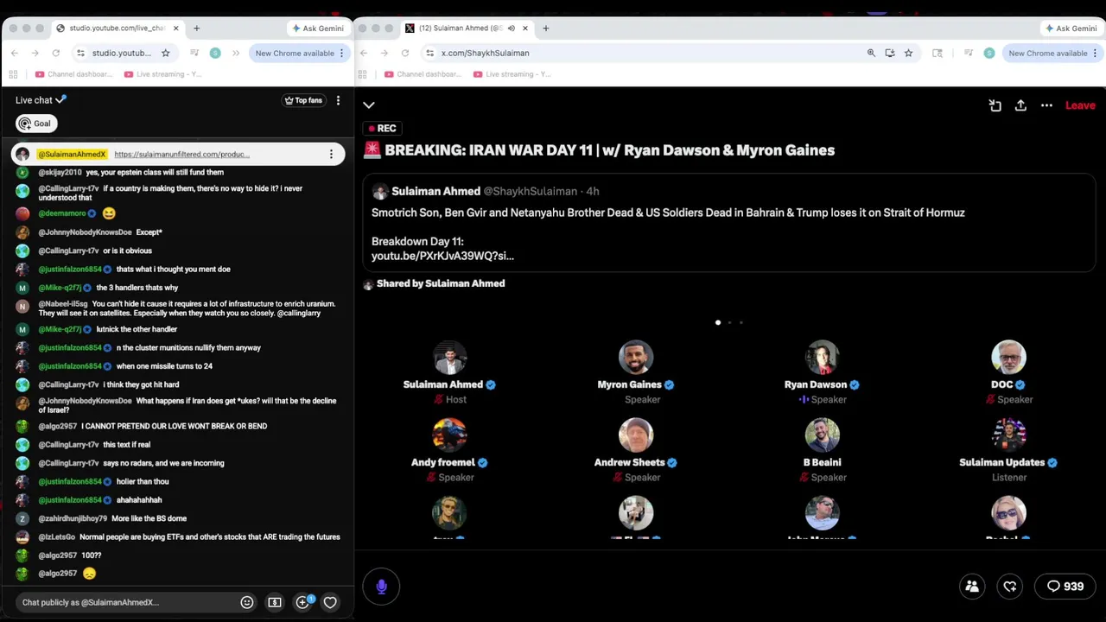Open DOC speaker avatar
Image resolution: width=1106 pixels, height=622 pixels.
click(1008, 358)
